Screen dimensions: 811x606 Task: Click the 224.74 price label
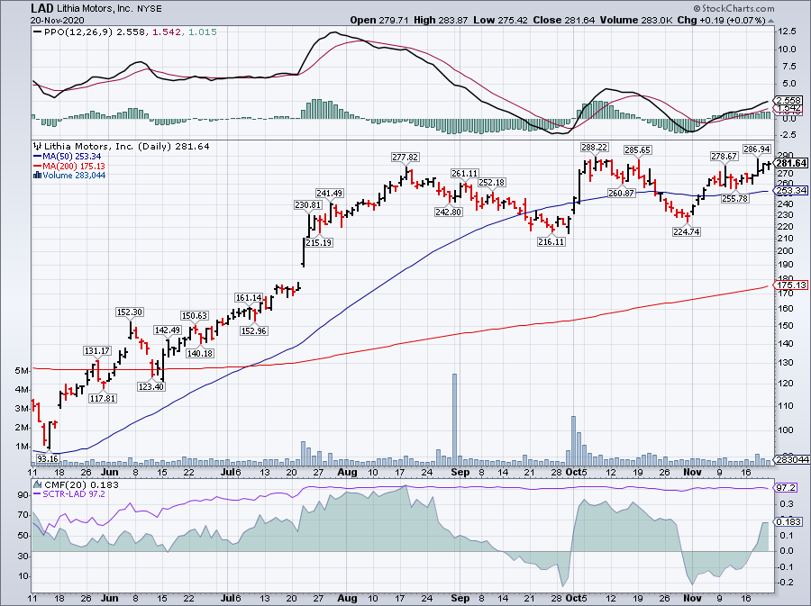(x=687, y=231)
